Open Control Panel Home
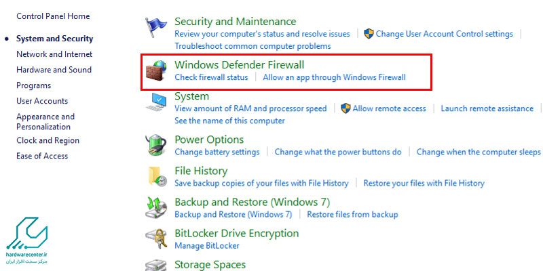The height and width of the screenshot is (271, 543). [x=53, y=16]
